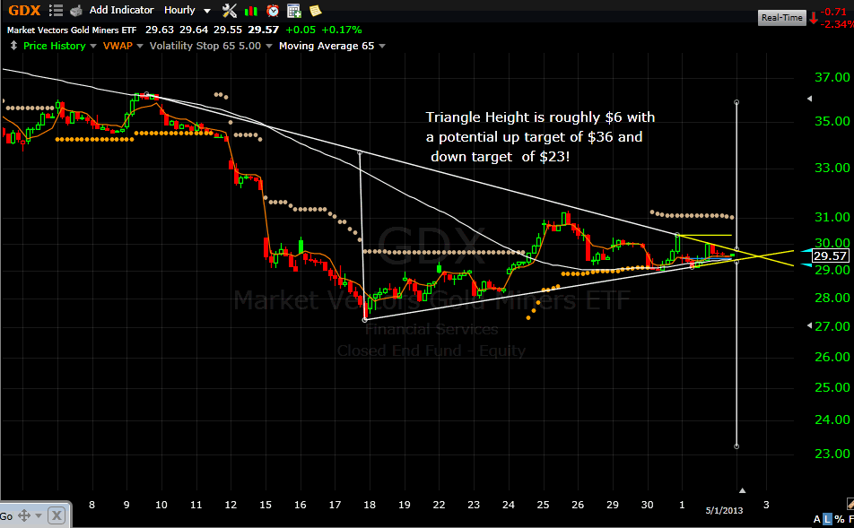
Task: Click the 37.00 price axis label
Action: [x=832, y=77]
